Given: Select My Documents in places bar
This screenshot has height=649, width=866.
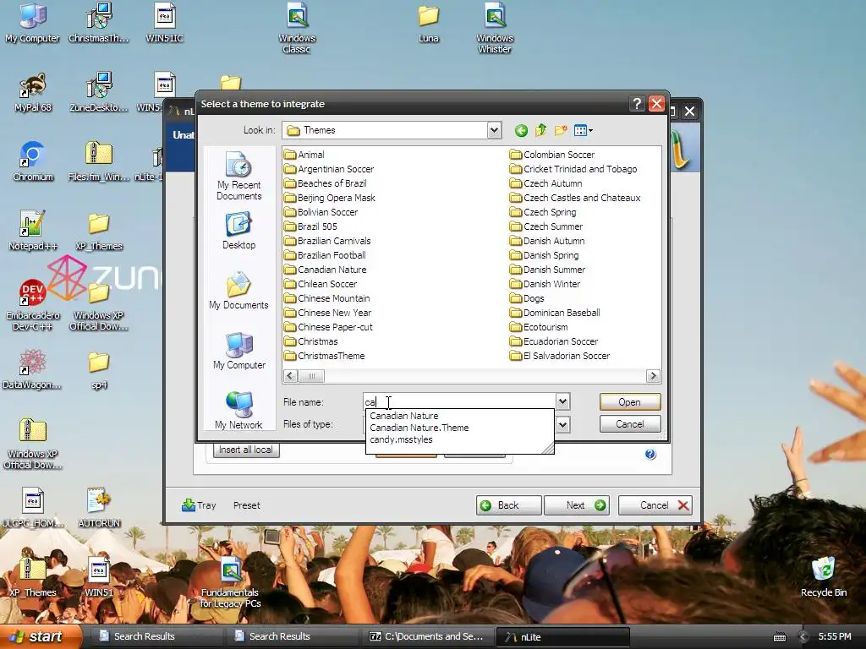Looking at the screenshot, I should 238,291.
